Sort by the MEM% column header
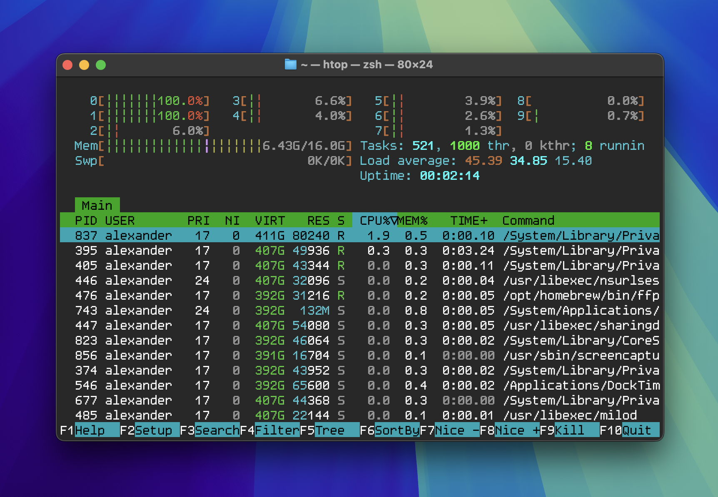The image size is (718, 497). click(x=413, y=220)
